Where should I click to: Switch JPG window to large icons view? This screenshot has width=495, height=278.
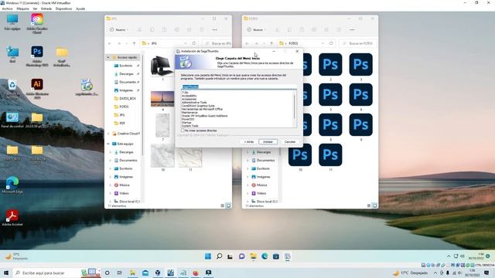click(x=228, y=205)
